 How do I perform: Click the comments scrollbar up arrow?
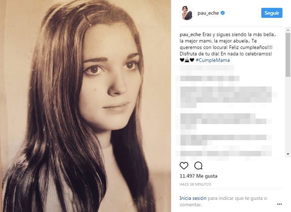288,30
